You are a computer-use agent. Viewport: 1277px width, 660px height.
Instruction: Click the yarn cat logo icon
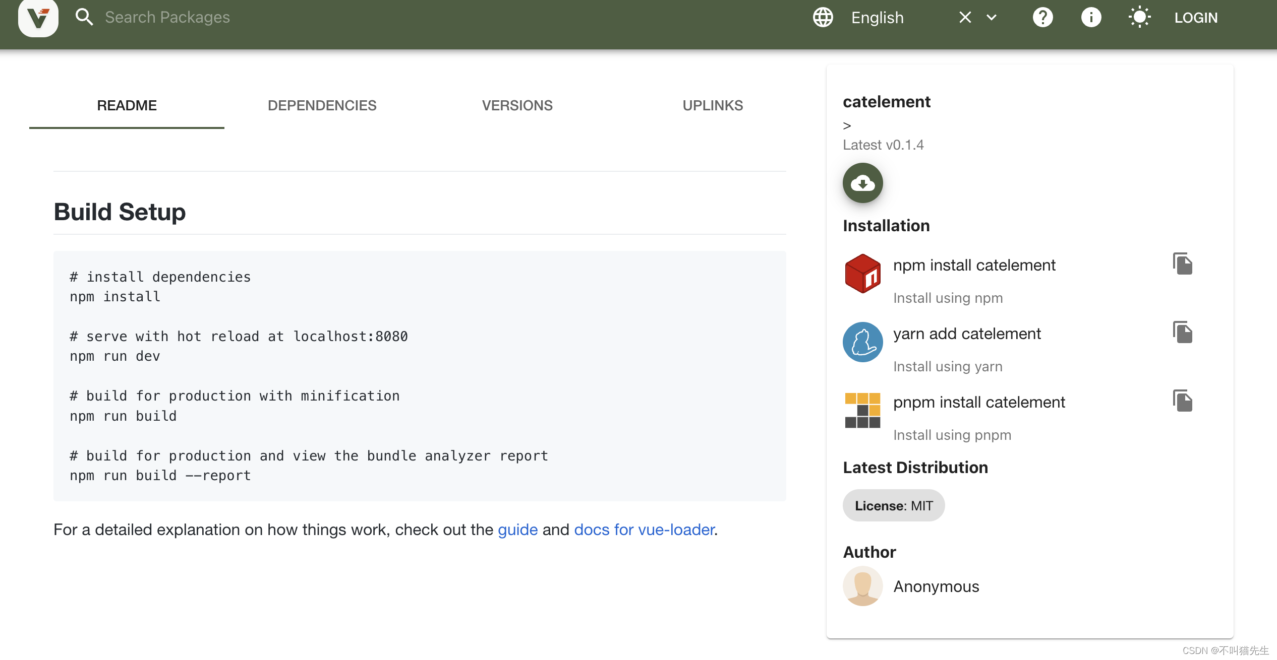click(863, 342)
